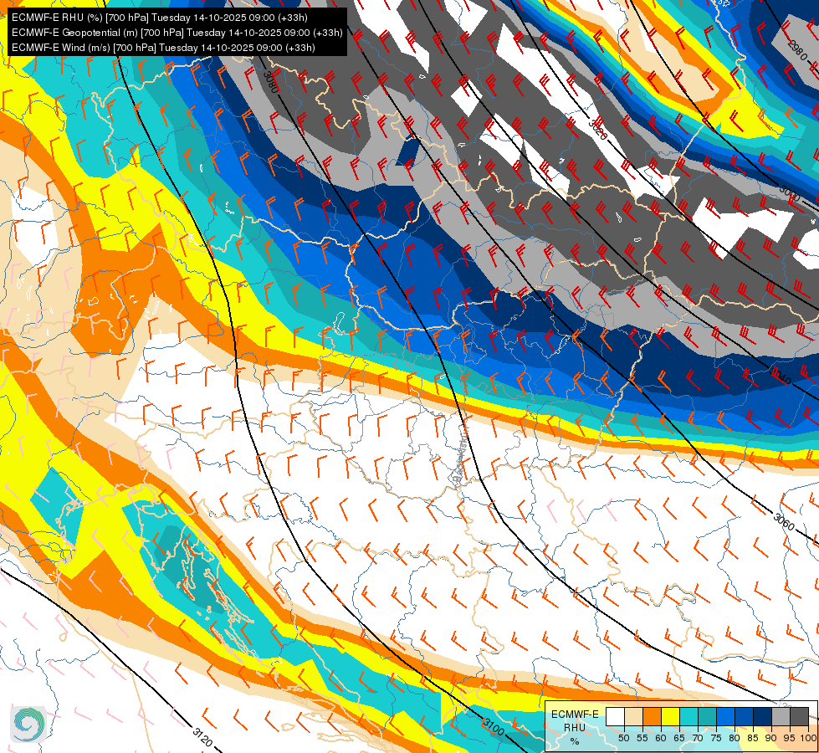Click the legend value 65

pyautogui.click(x=679, y=738)
